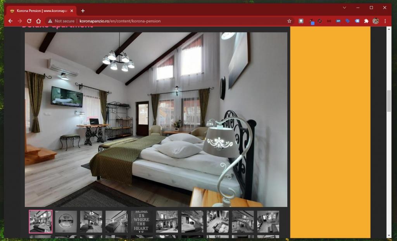
Task: Select the Home Is Where The Heart thumbnail
Action: point(142,222)
